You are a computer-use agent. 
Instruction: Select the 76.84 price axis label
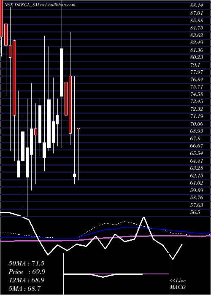click(x=197, y=79)
